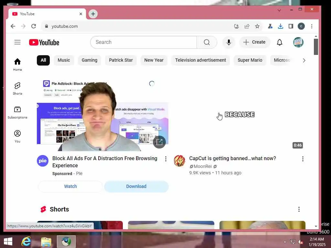Open File Explorer from taskbar
Screen dimensions: 331x248
click(46, 242)
